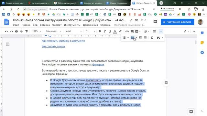Open the Справка menu
The image size is (207, 116).
[x=105, y=25]
